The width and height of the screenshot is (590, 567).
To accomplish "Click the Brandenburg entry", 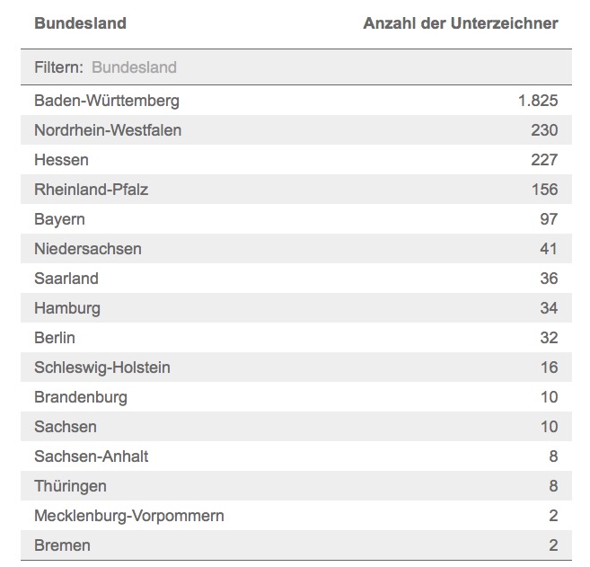I will point(81,397).
